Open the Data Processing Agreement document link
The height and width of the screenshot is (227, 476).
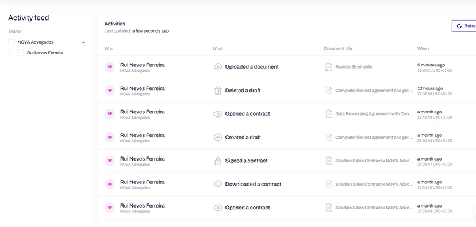374,114
